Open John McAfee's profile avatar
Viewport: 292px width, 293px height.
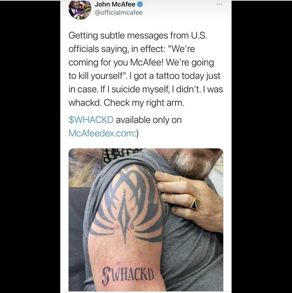pyautogui.click(x=80, y=10)
